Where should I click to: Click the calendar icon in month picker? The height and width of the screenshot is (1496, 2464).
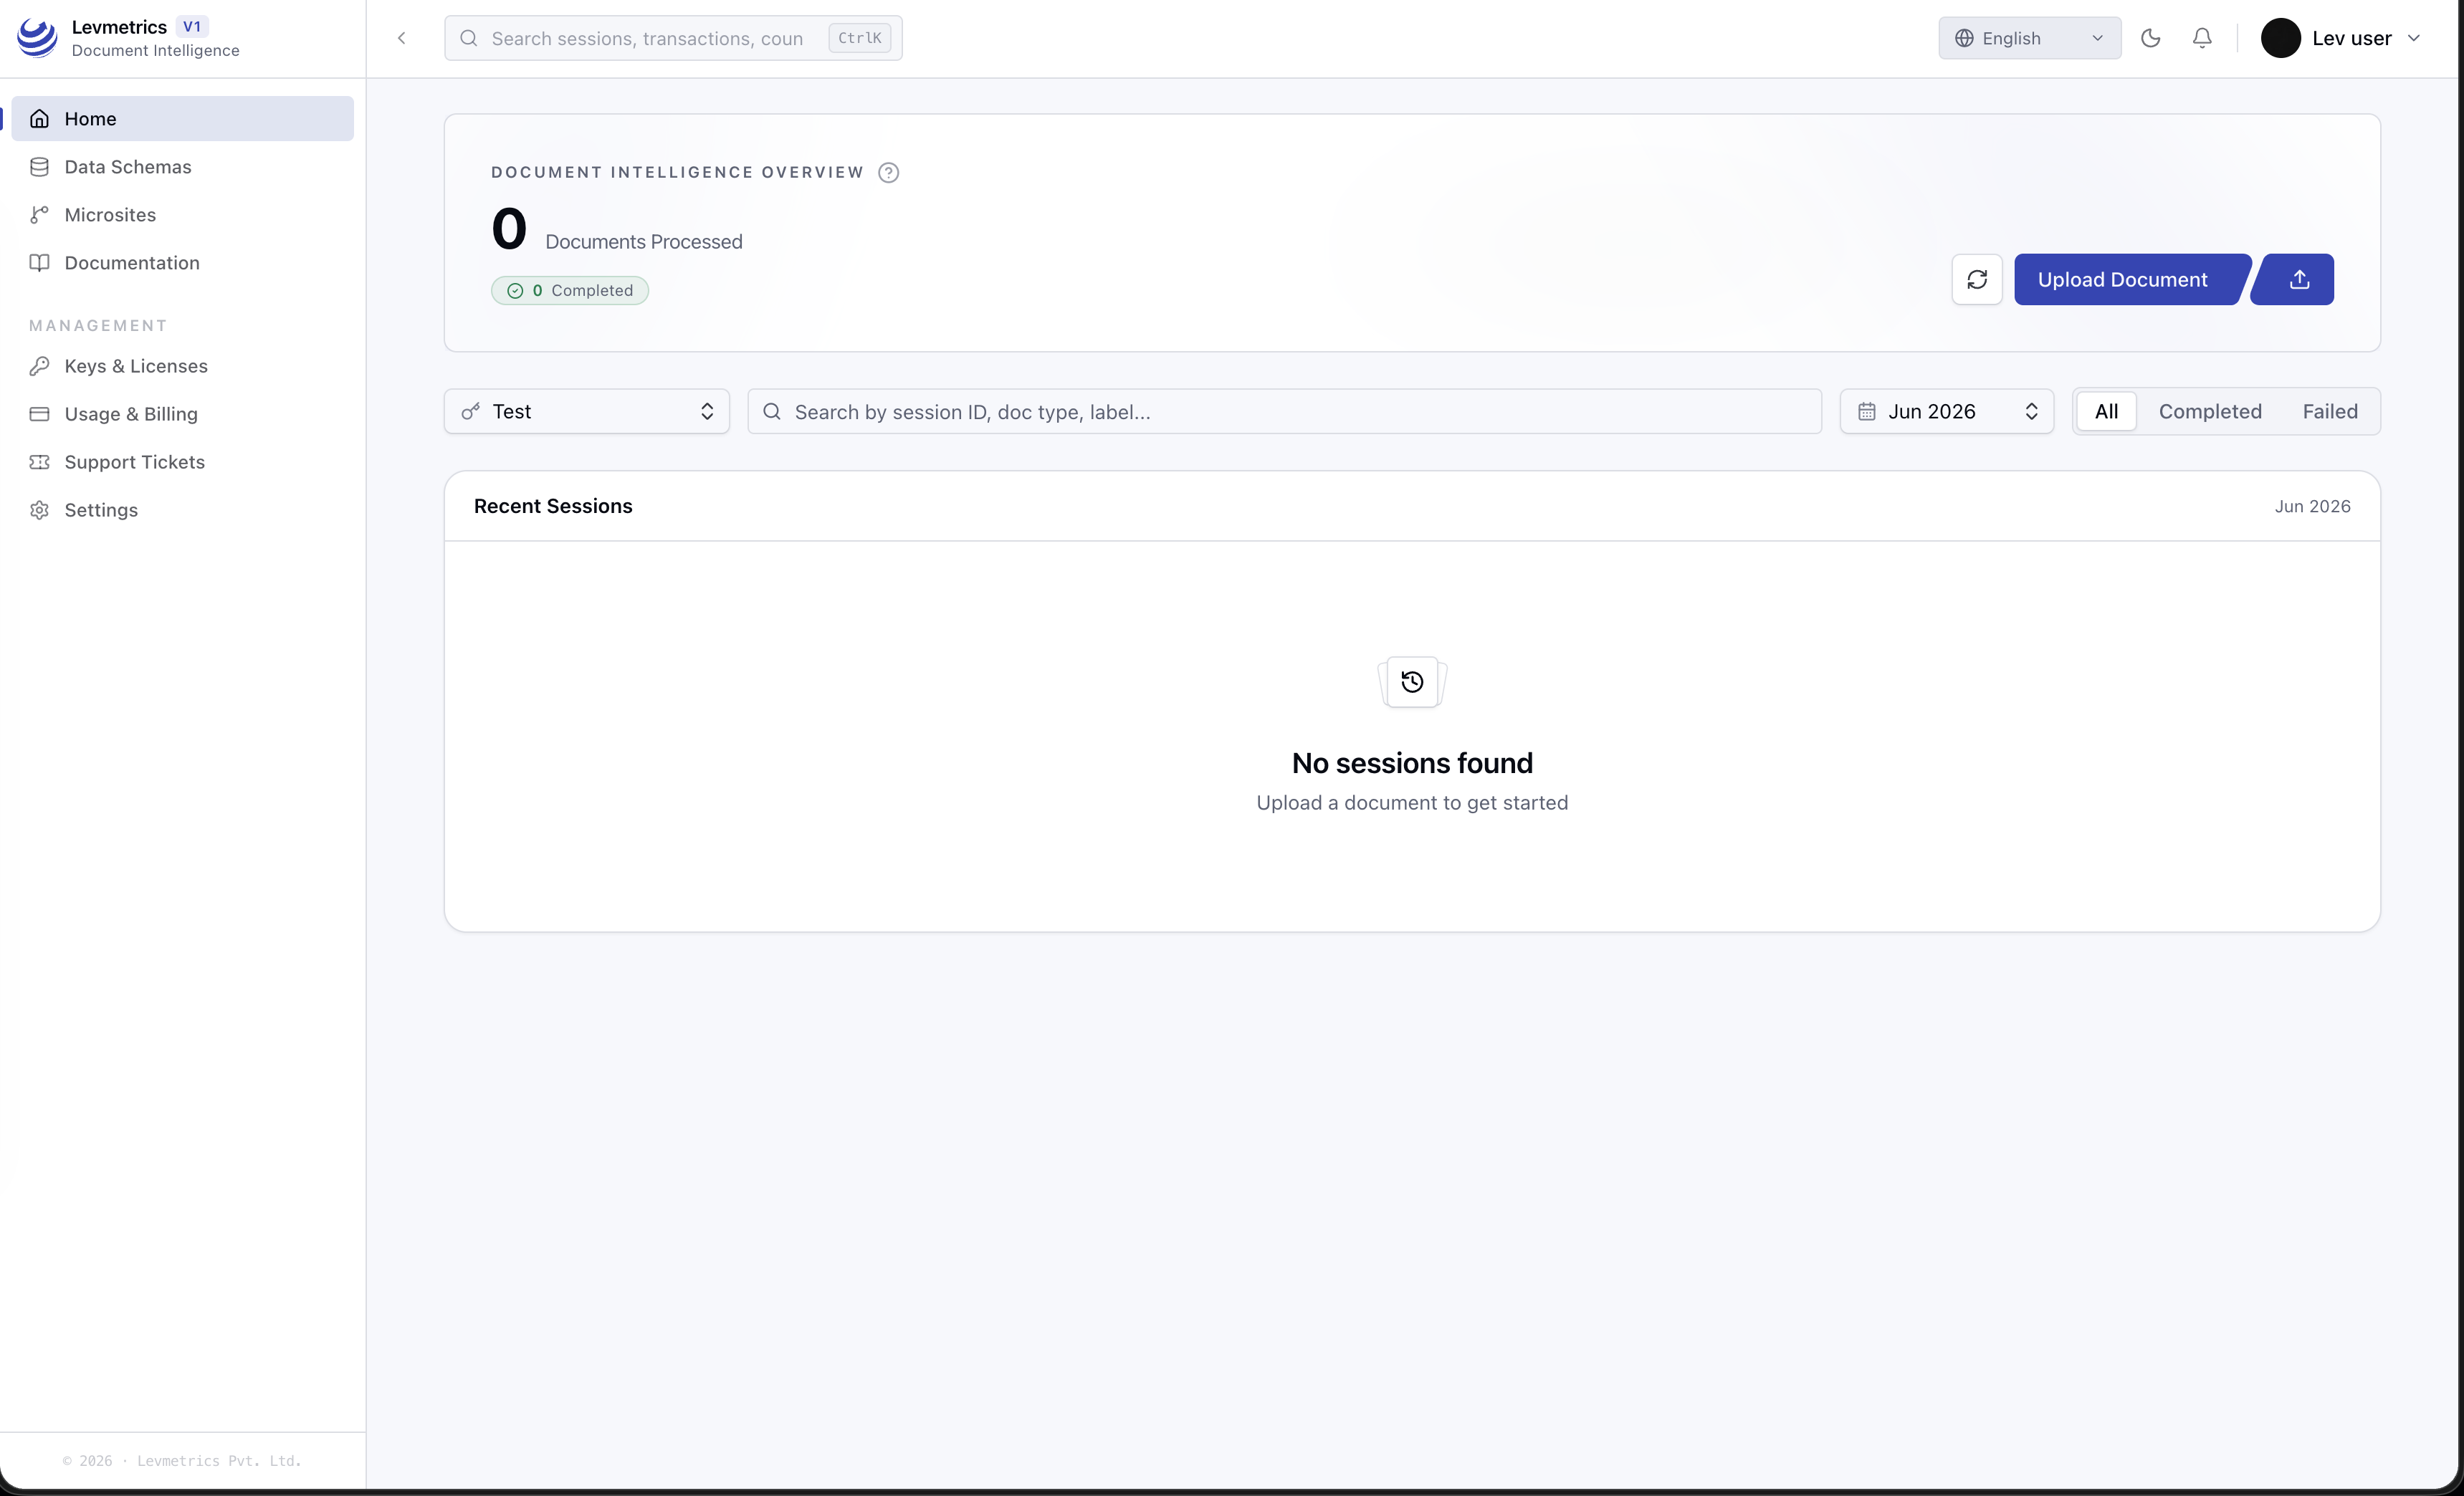(1866, 411)
